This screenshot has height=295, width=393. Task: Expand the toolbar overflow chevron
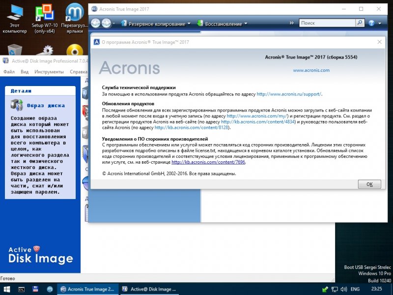pos(291,23)
